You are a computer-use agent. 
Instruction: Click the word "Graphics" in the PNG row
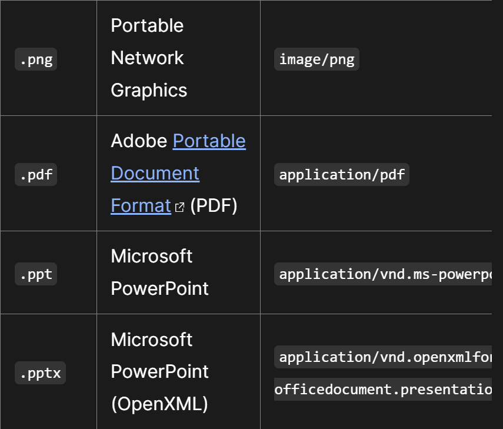click(149, 91)
